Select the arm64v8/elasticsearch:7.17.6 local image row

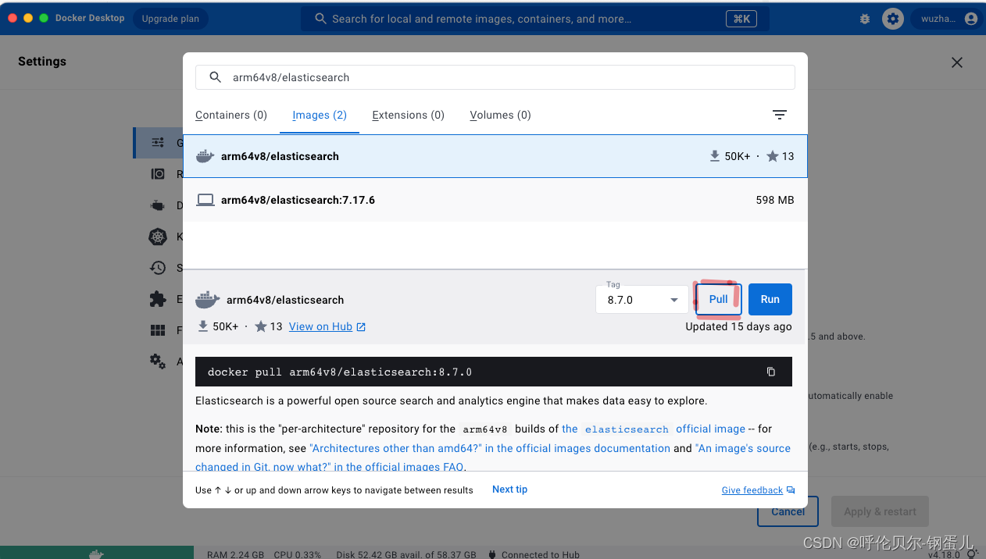[495, 200]
